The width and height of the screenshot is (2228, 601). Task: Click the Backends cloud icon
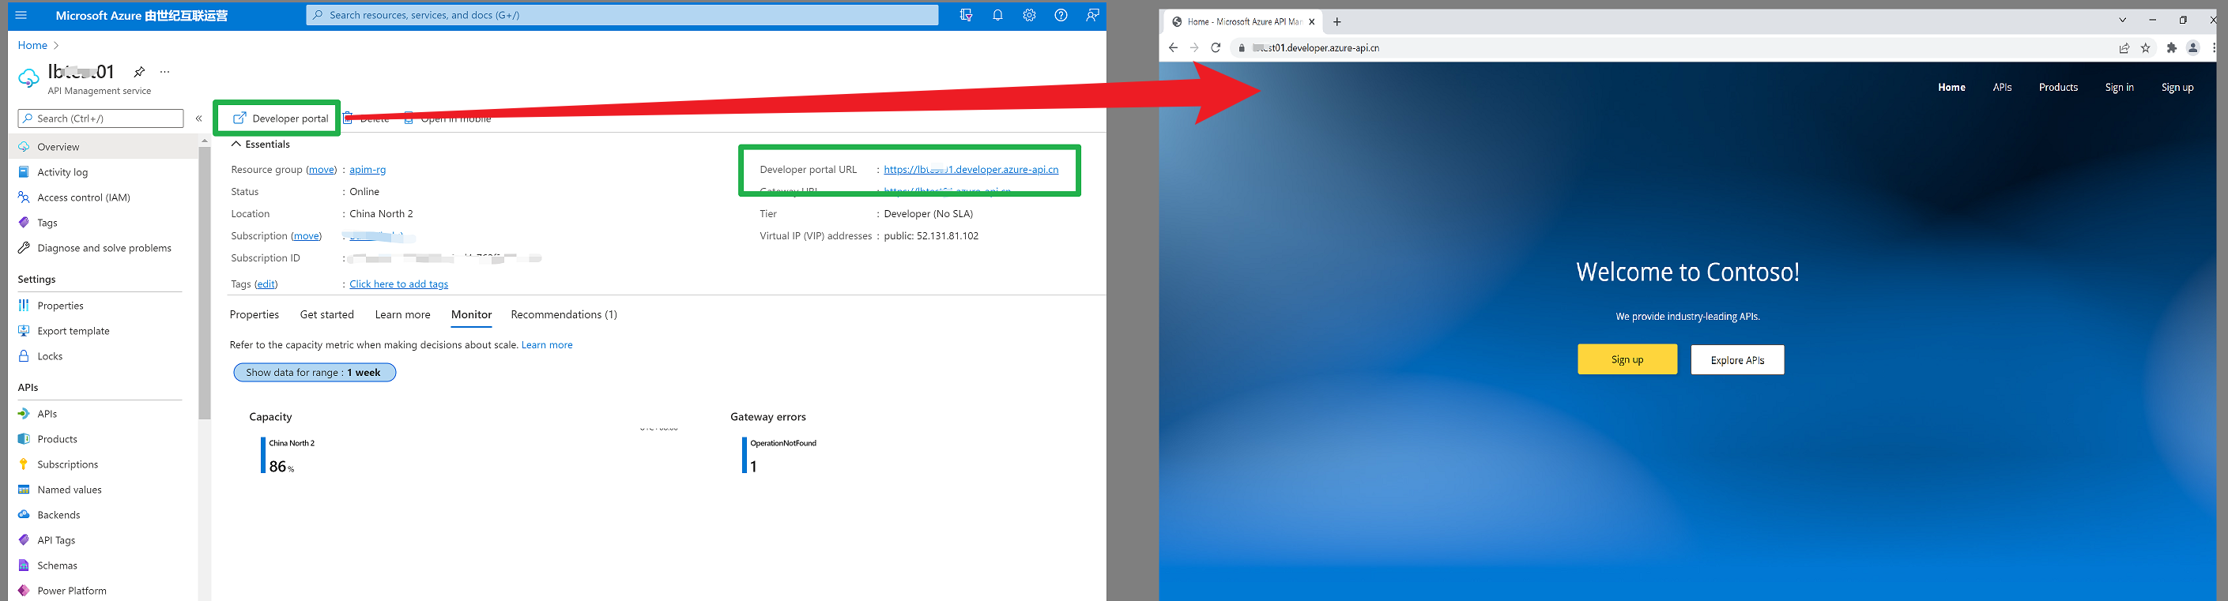click(x=25, y=515)
